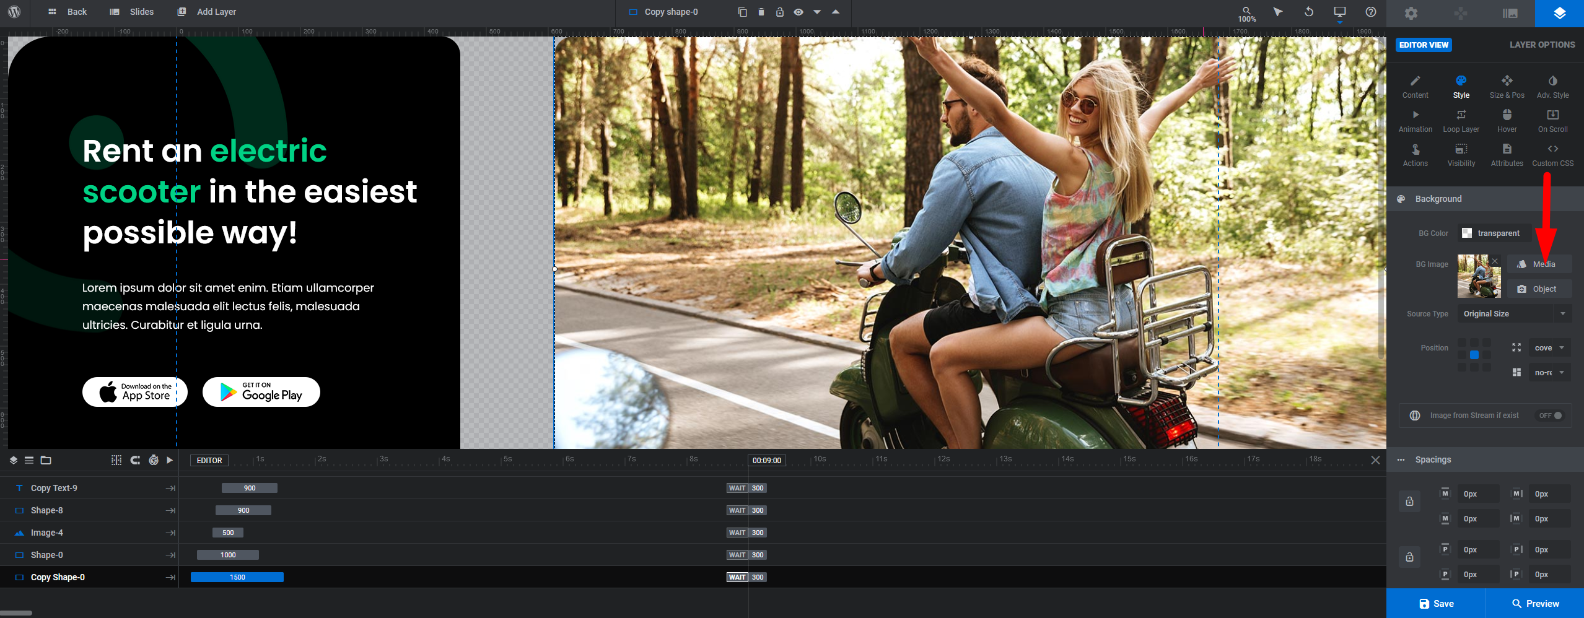Open Visibility settings
The image size is (1584, 618).
(x=1461, y=155)
